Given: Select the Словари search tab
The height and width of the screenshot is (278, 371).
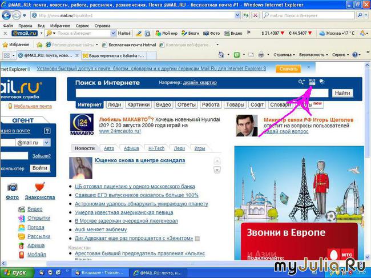Looking at the screenshot, I should pos(280,104).
